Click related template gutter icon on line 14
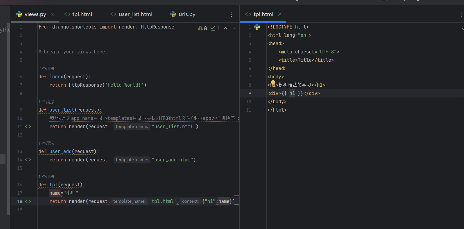The height and width of the screenshot is (229, 464). pos(28,160)
